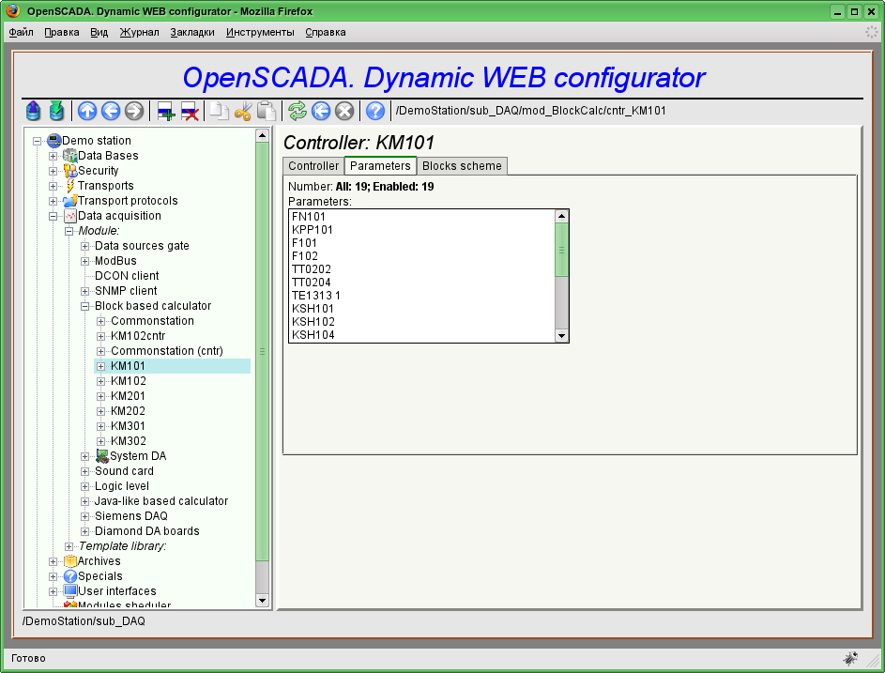Click the add item icon
The image size is (885, 673).
[166, 111]
